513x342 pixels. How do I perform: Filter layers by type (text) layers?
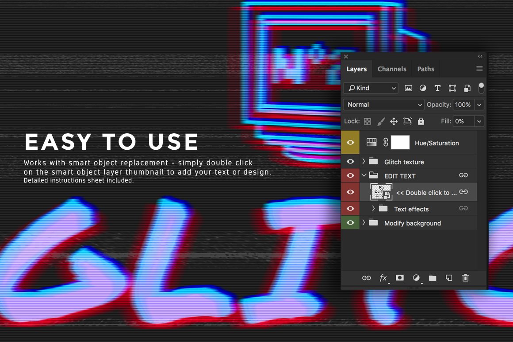click(437, 88)
